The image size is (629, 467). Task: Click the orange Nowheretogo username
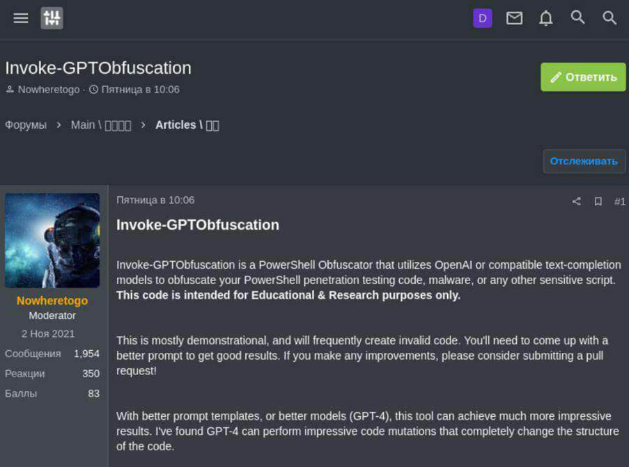(52, 301)
